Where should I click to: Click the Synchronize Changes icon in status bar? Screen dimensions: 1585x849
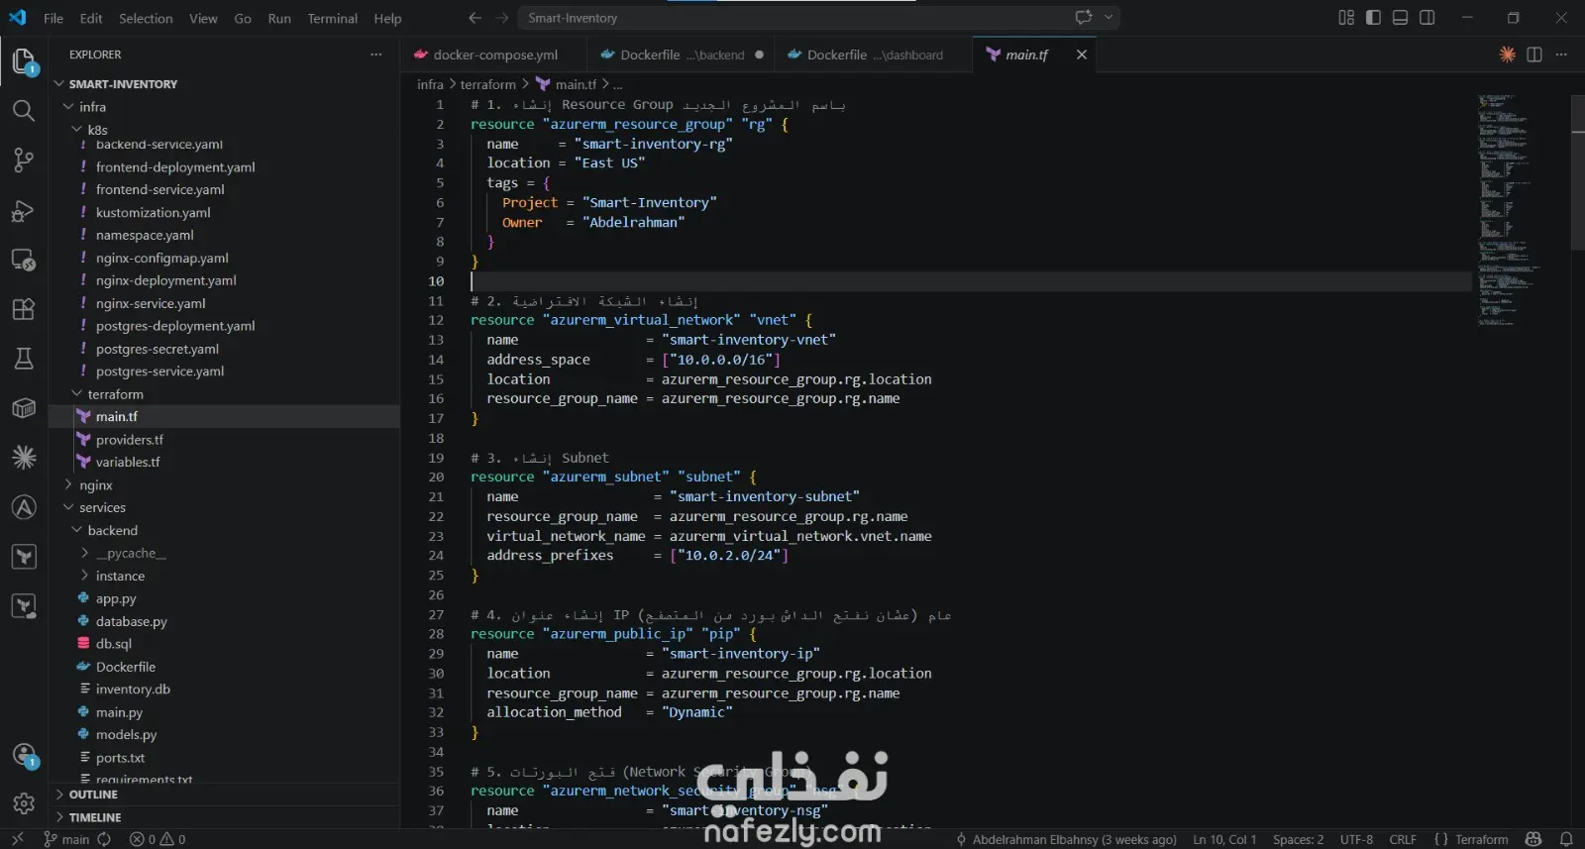(x=104, y=839)
